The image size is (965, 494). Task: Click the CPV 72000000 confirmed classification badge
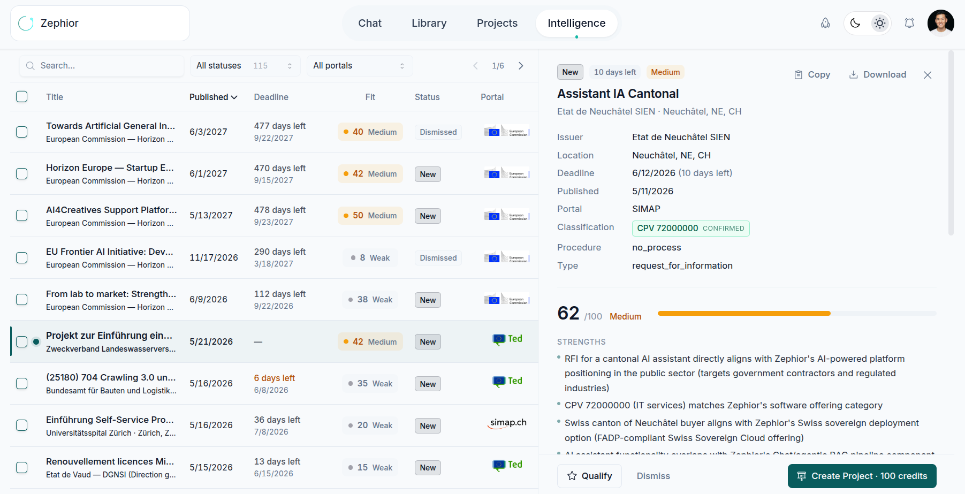click(x=691, y=229)
